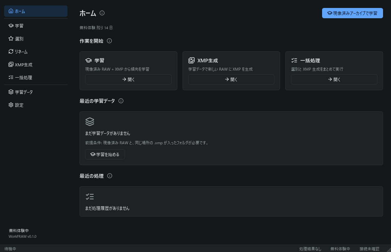Click the 無料体験 残り 14 日 text
This screenshot has height=252, width=391.
click(96, 28)
